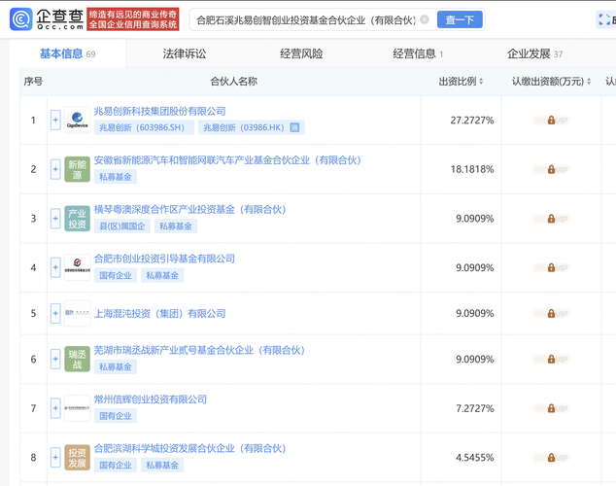Click the 国有企业 tag in row 7
The image size is (616, 486).
(116, 416)
